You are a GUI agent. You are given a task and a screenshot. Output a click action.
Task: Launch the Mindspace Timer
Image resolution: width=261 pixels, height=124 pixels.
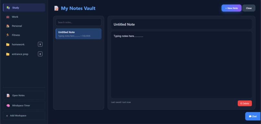tap(24, 106)
